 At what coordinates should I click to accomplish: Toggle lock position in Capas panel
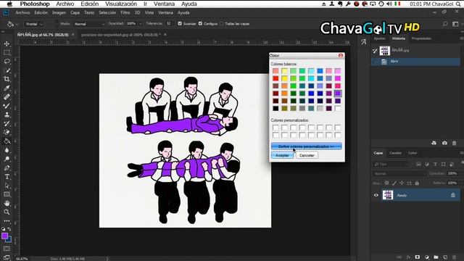click(402, 183)
